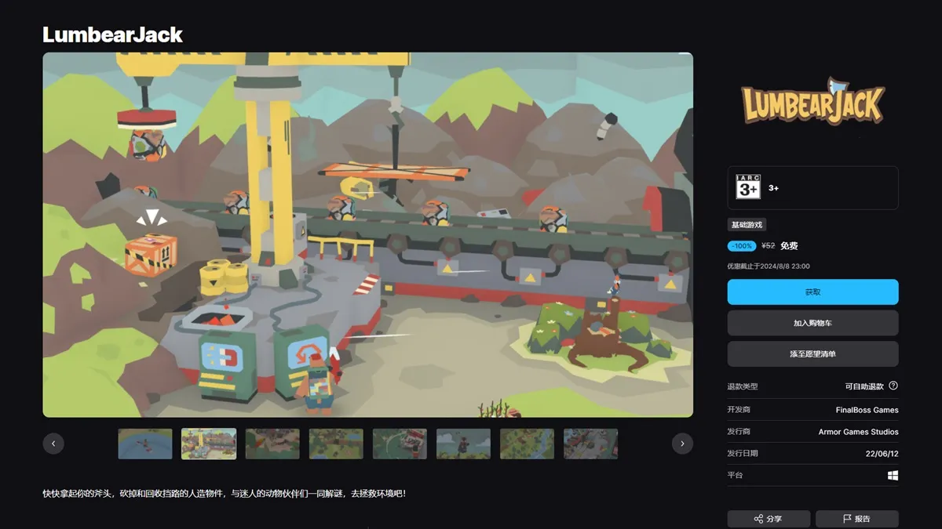
Task: Click the blue 获取 button
Action: (812, 292)
